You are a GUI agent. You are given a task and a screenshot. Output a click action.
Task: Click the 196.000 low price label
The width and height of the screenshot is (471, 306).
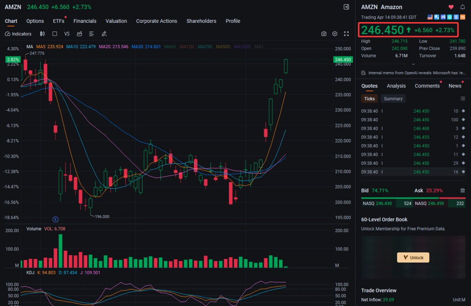point(102,217)
